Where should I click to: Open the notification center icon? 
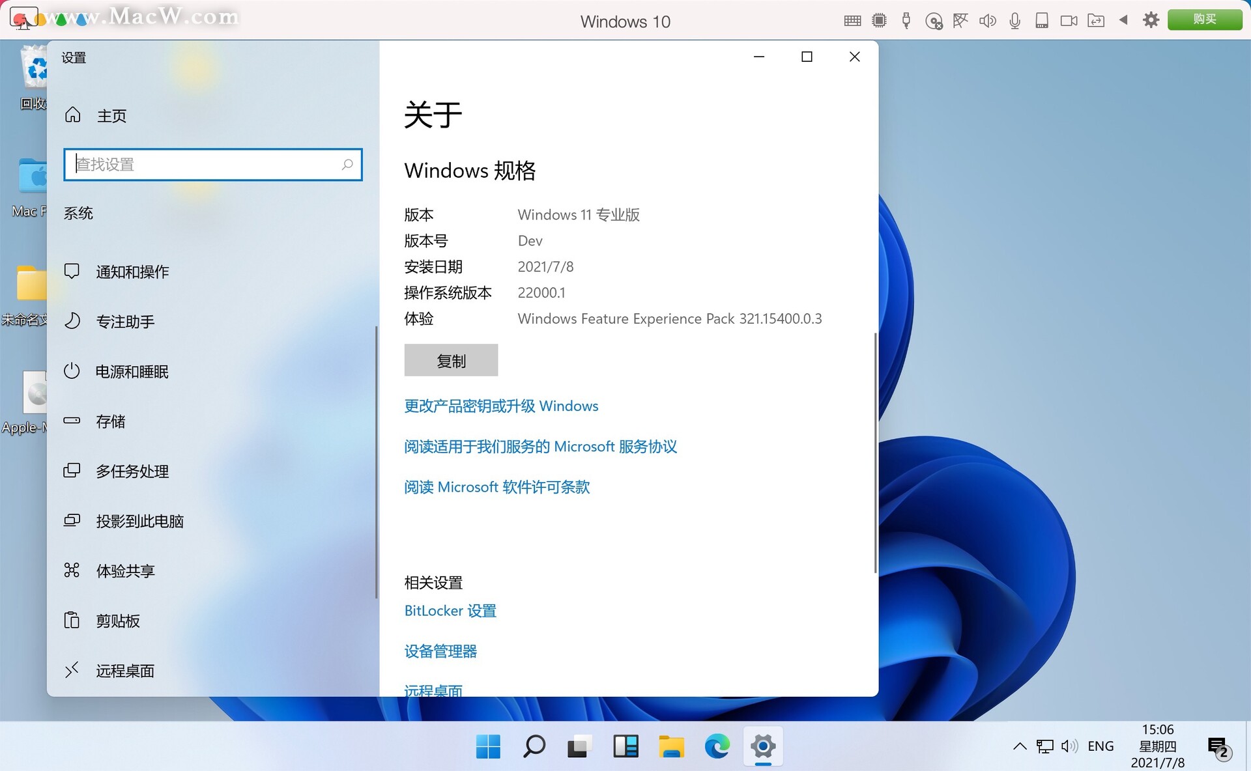(x=1217, y=747)
